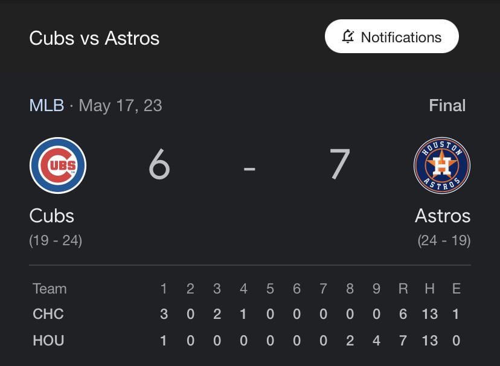This screenshot has height=366, width=500.
Task: Select the Astros team name
Action: pyautogui.click(x=442, y=216)
